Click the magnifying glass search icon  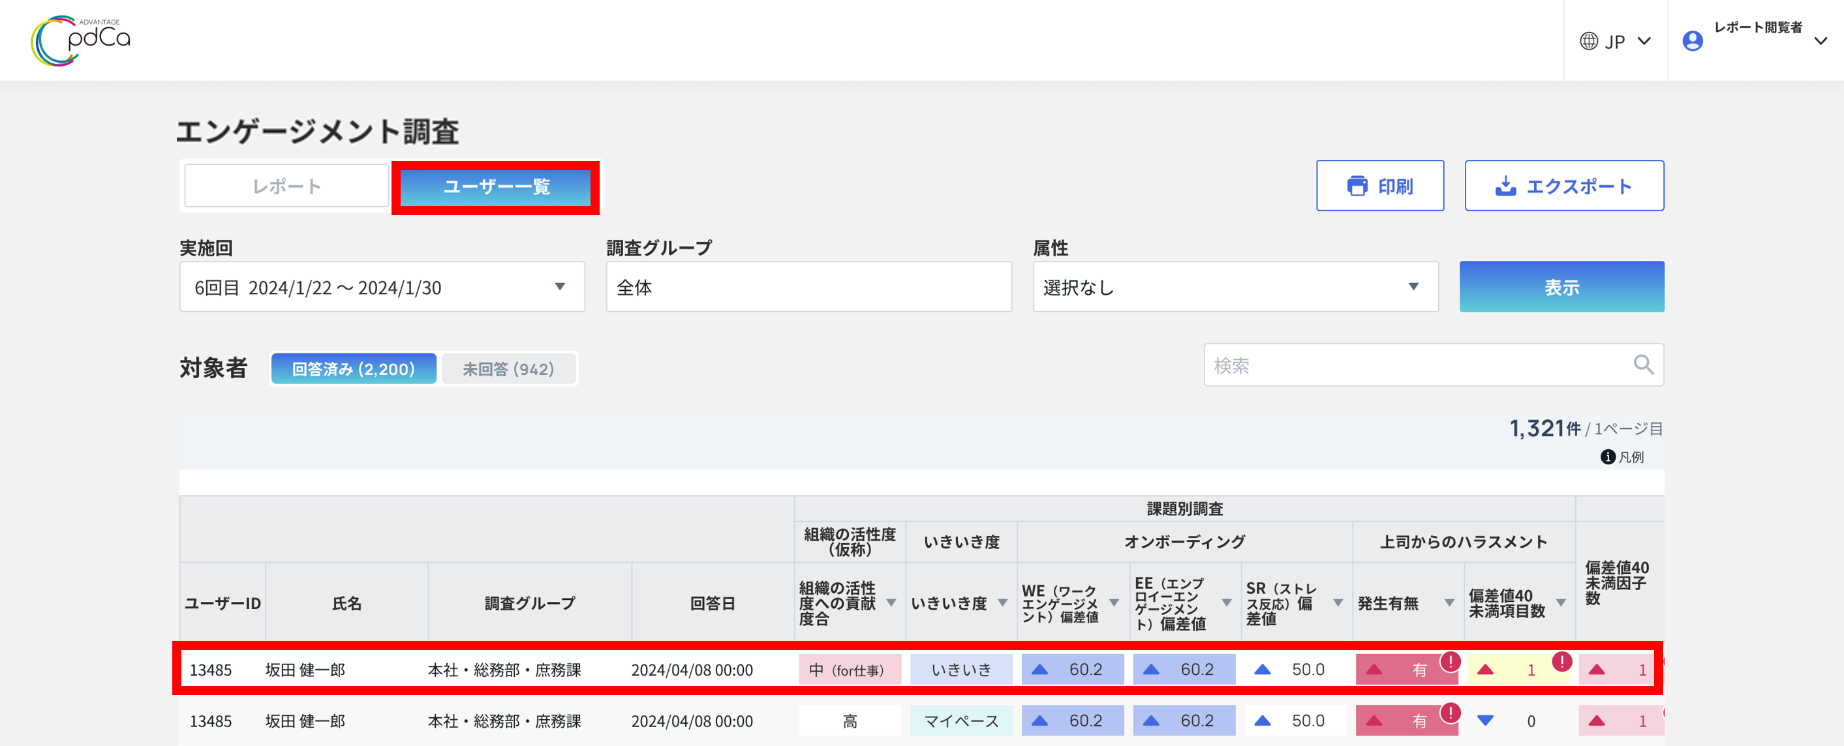coord(1643,365)
